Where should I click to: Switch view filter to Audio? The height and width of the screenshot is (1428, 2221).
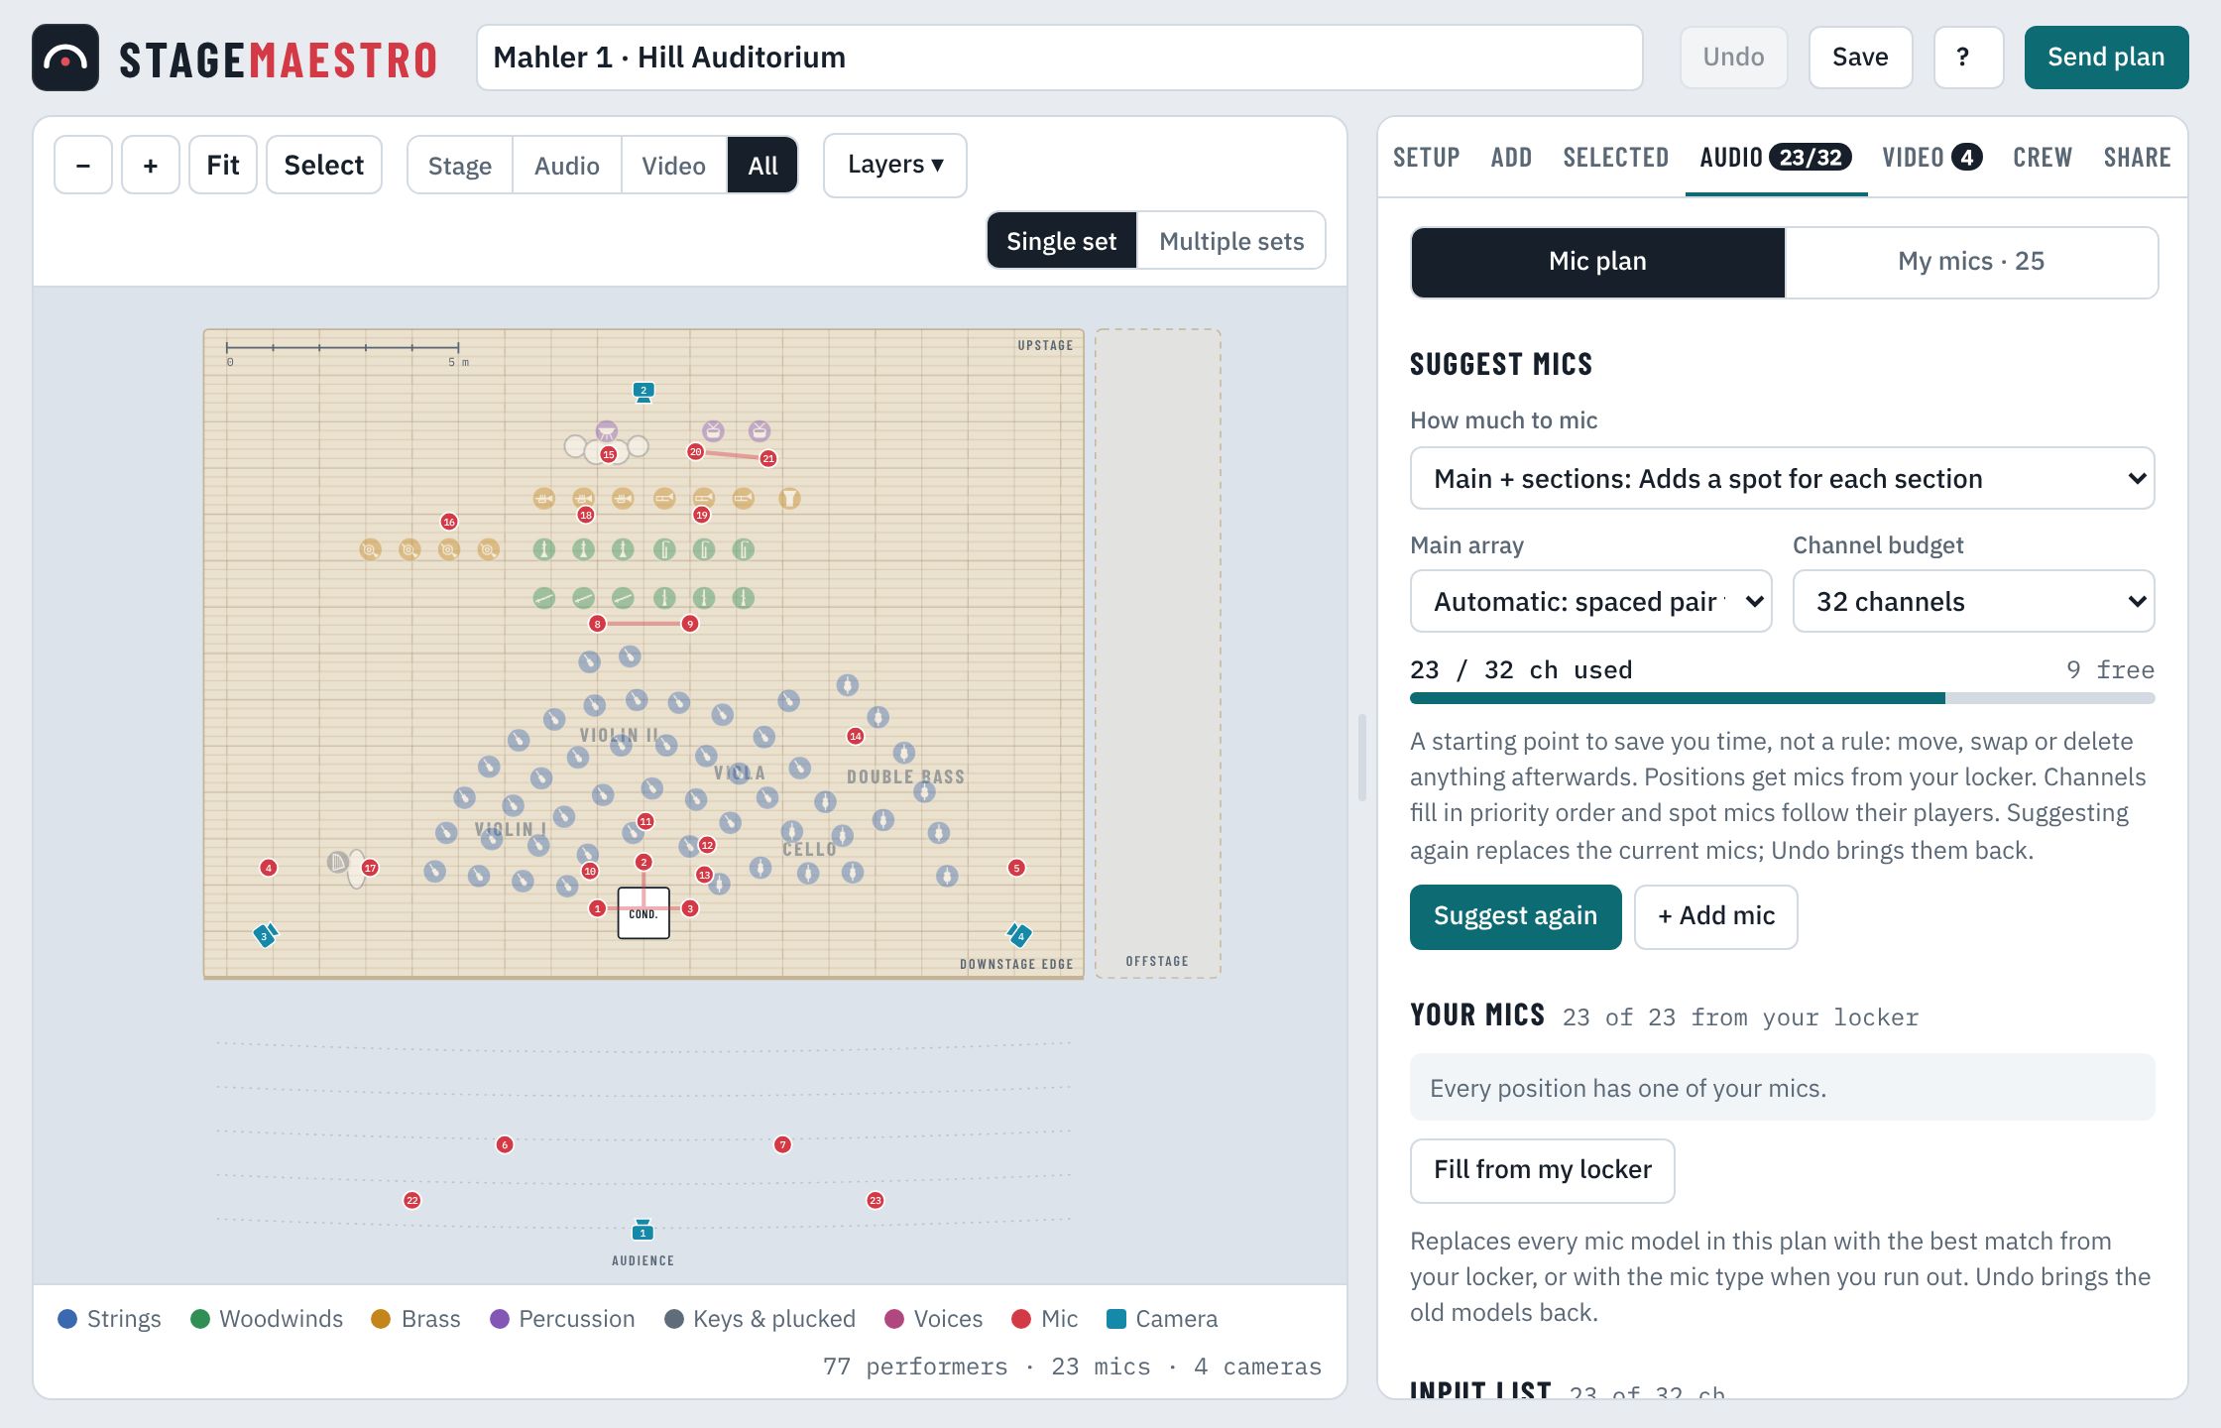coord(567,166)
